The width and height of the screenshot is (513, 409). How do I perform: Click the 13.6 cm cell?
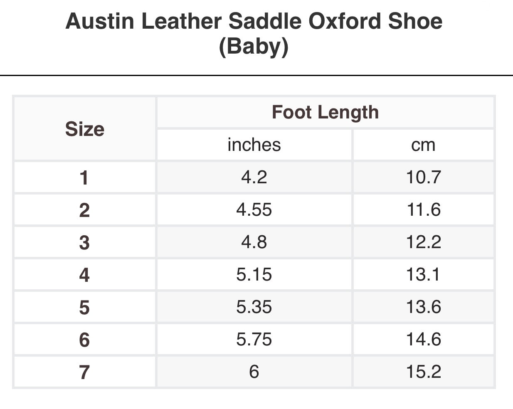[423, 307]
